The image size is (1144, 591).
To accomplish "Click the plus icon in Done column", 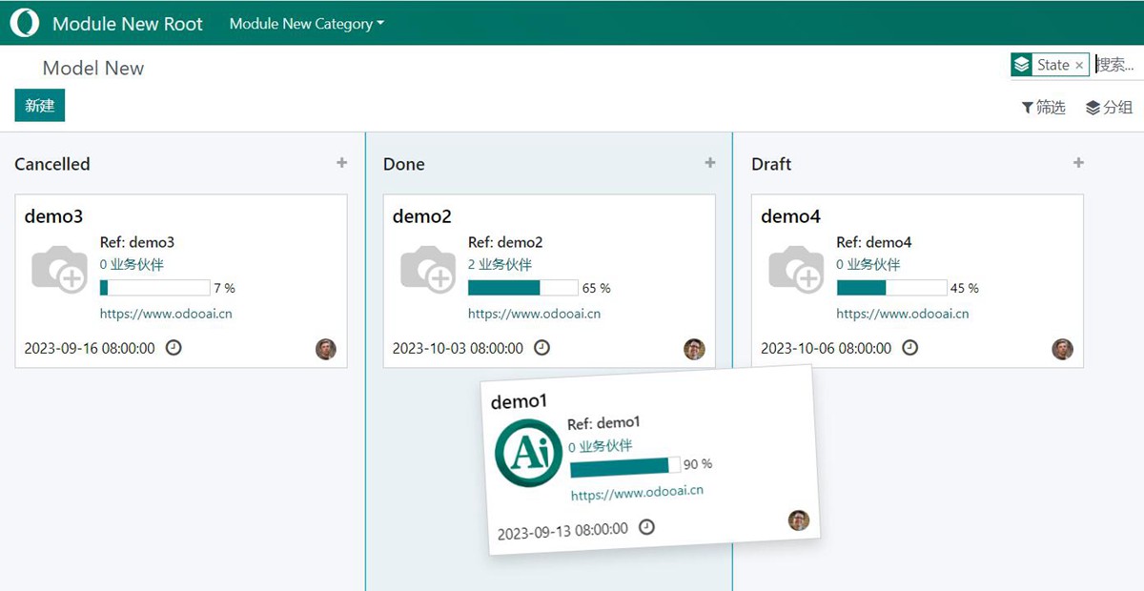I will (709, 163).
